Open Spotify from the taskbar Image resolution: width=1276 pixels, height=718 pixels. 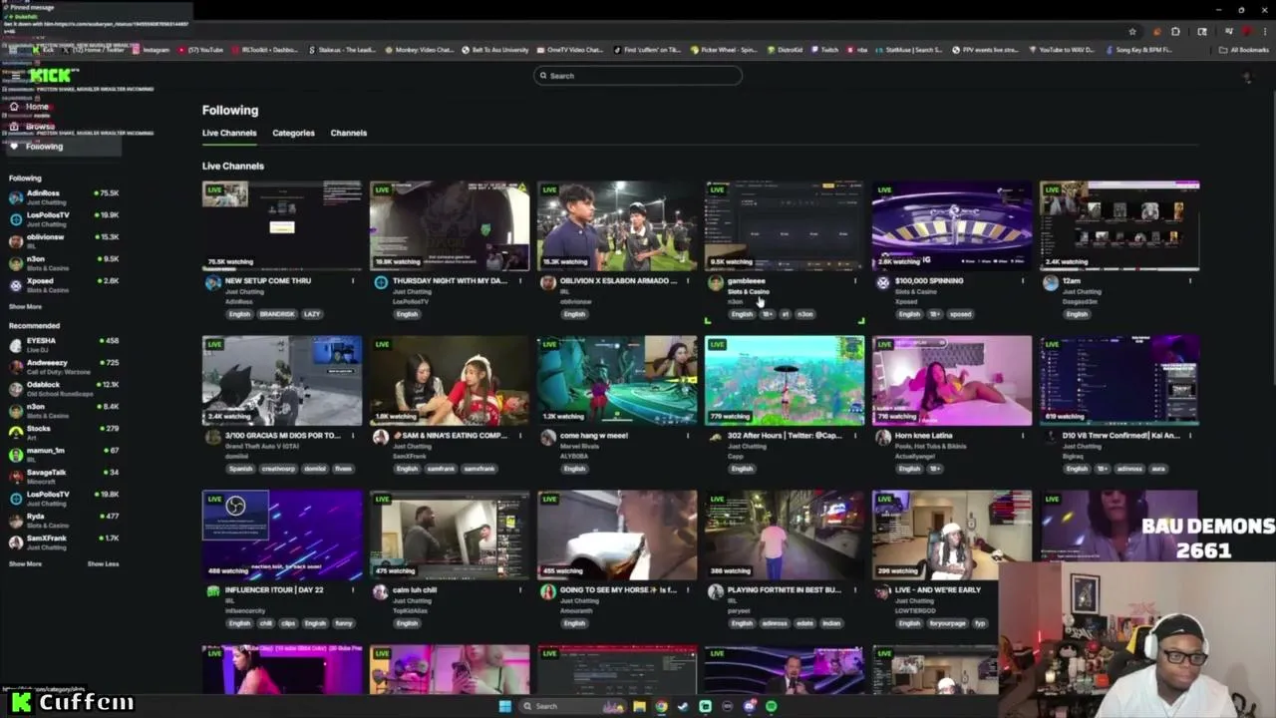[x=772, y=706]
